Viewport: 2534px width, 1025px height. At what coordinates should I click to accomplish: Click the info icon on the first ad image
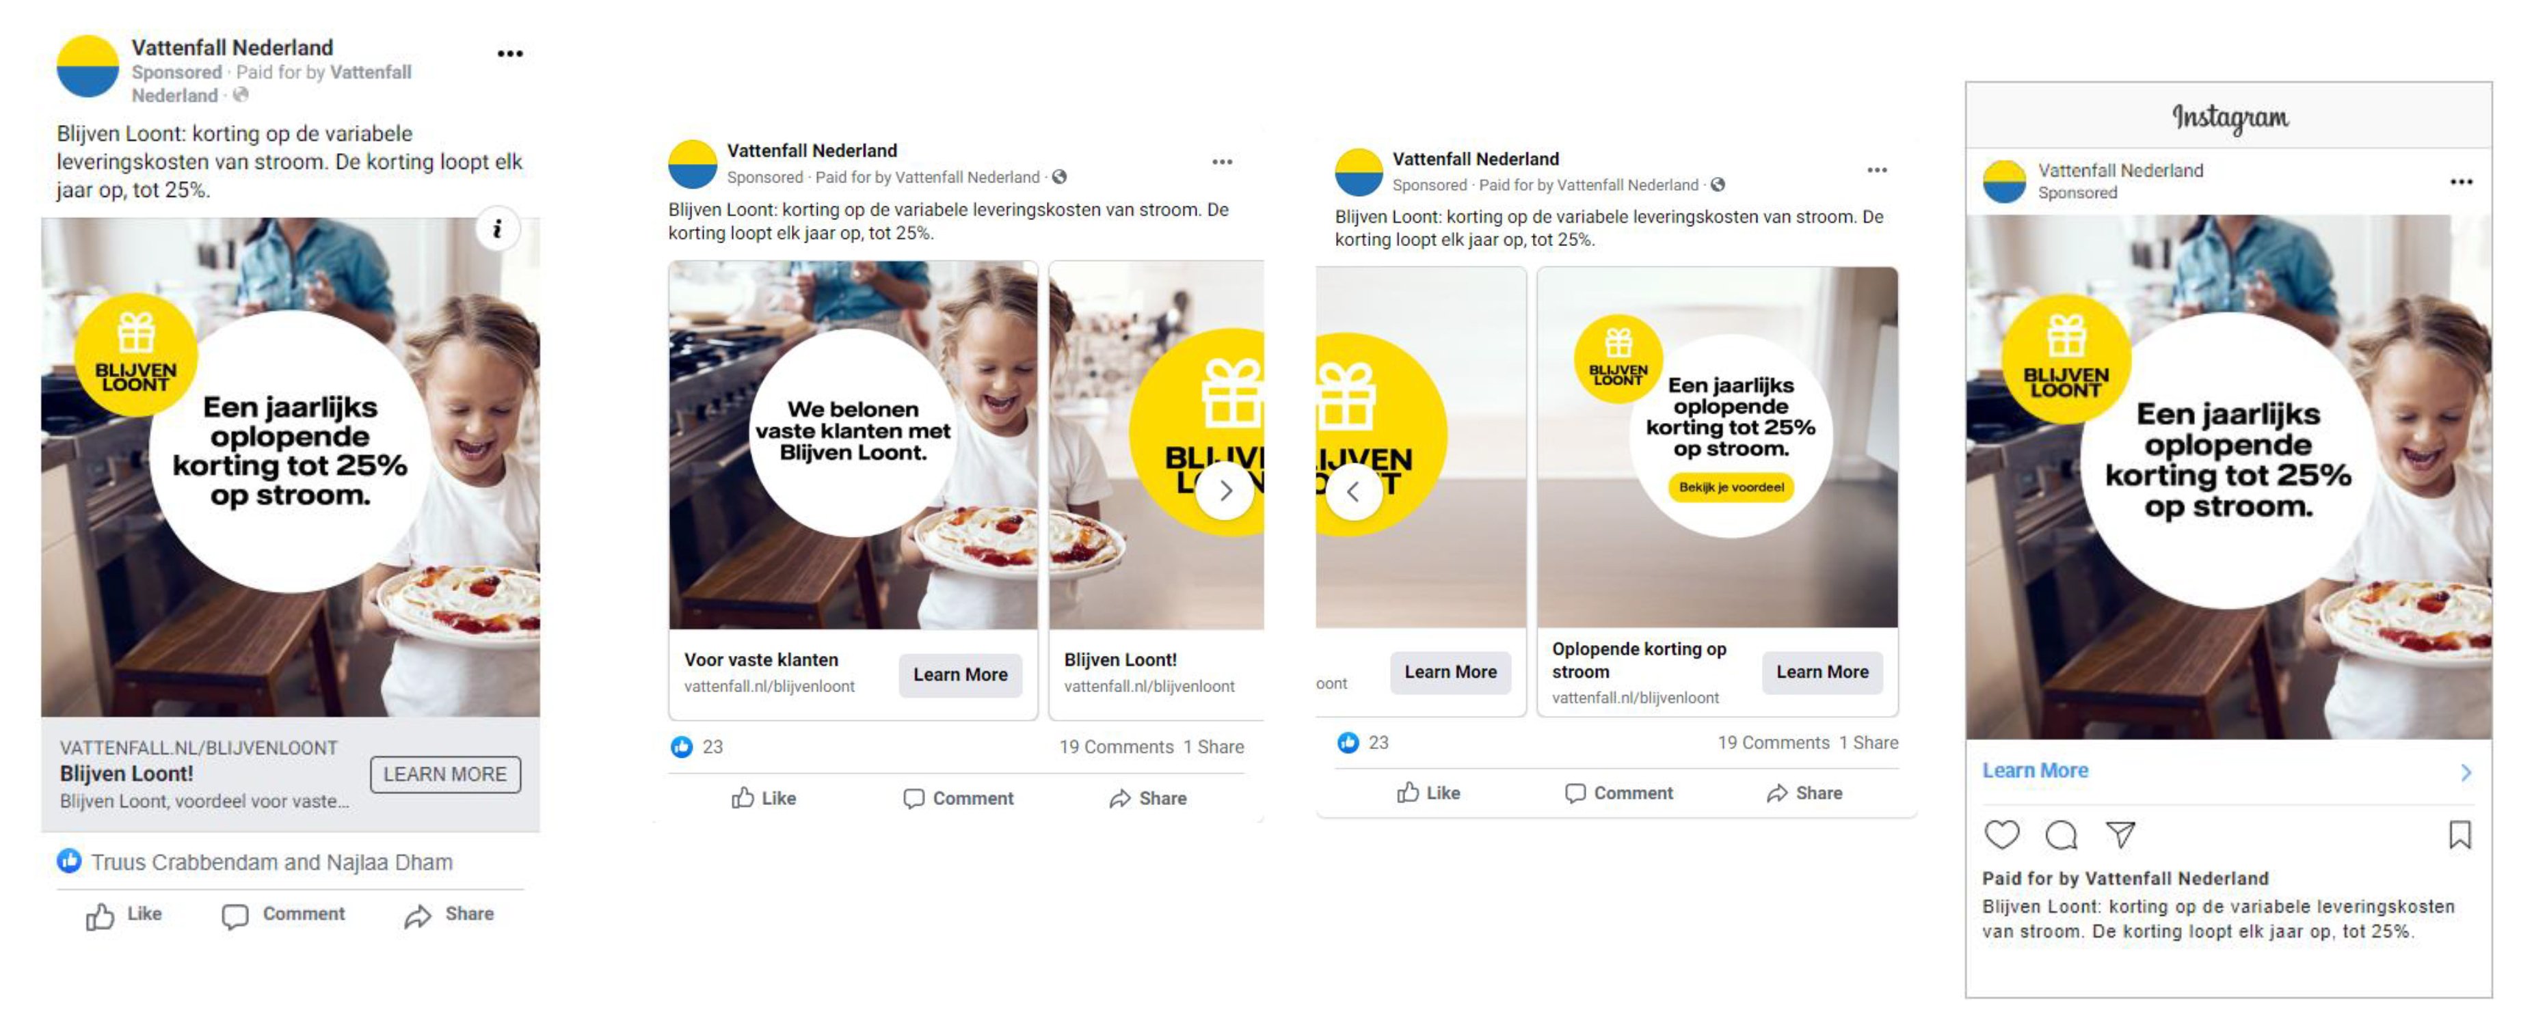point(498,229)
